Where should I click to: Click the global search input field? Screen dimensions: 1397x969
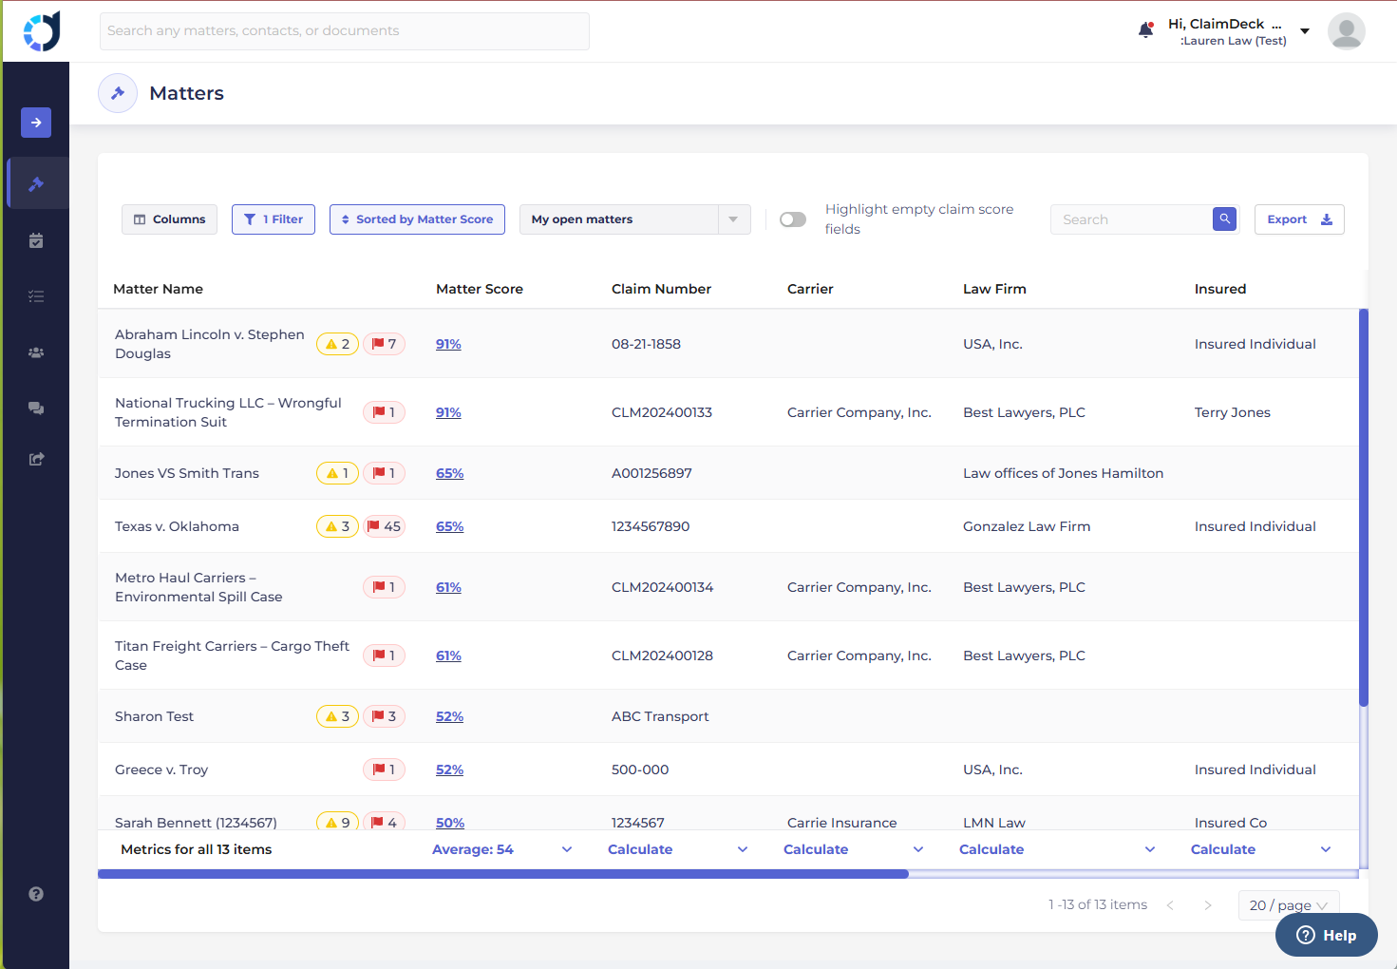point(344,31)
